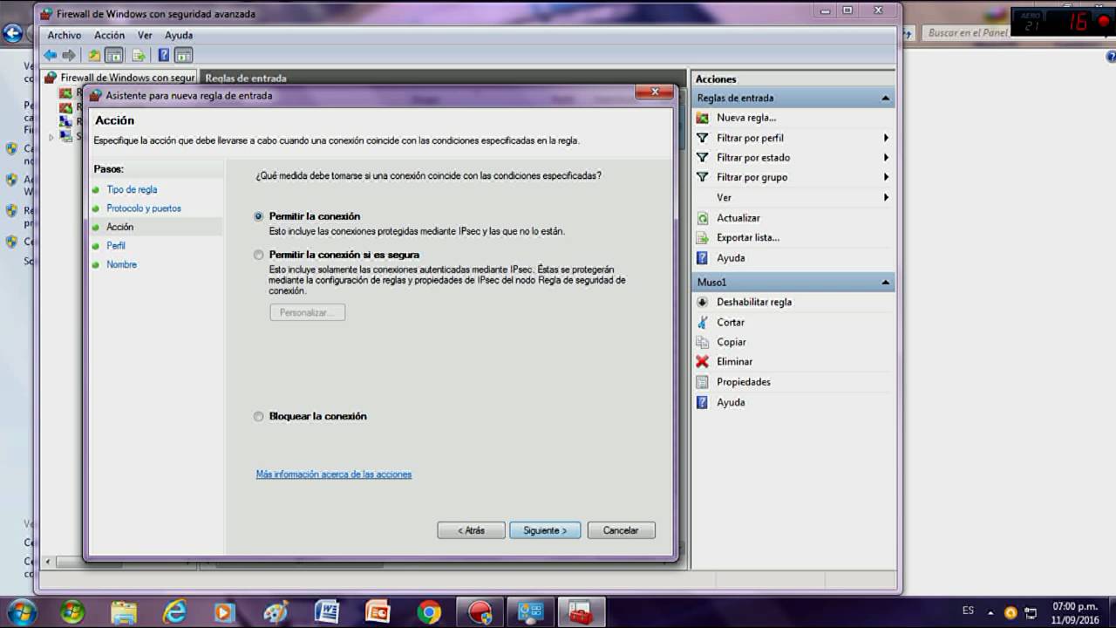Click the Copiar icon

(x=703, y=342)
